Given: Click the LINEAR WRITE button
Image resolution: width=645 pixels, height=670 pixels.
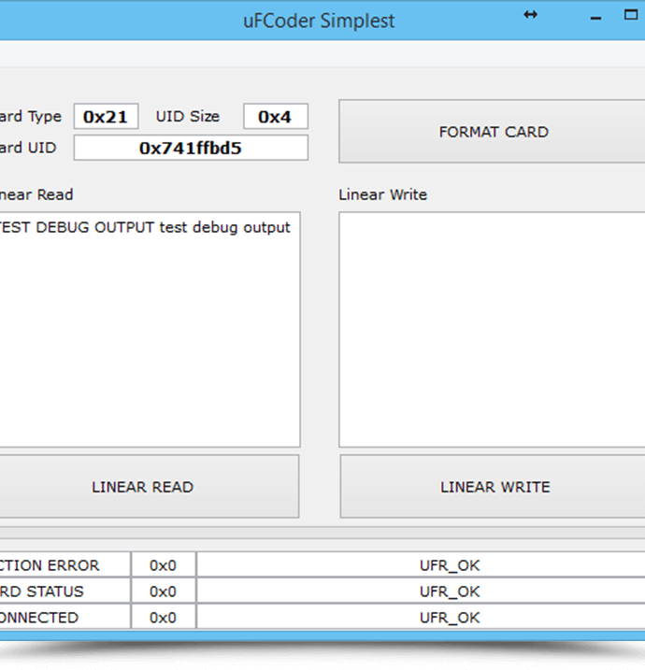Looking at the screenshot, I should coord(493,487).
